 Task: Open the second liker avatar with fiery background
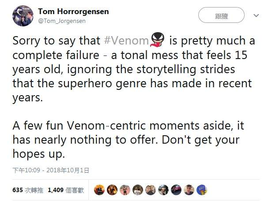tap(112, 190)
